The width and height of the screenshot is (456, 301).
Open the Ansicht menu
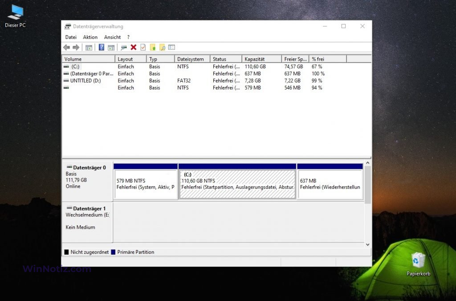[112, 37]
